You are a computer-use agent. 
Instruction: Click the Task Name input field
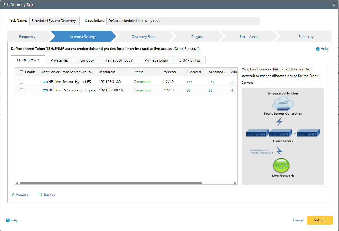54,21
